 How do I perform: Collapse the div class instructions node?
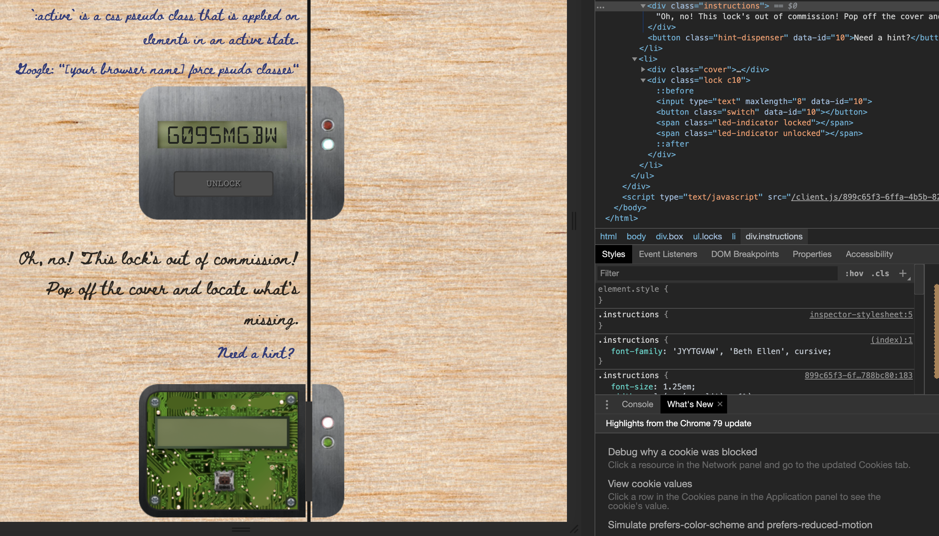tap(643, 6)
